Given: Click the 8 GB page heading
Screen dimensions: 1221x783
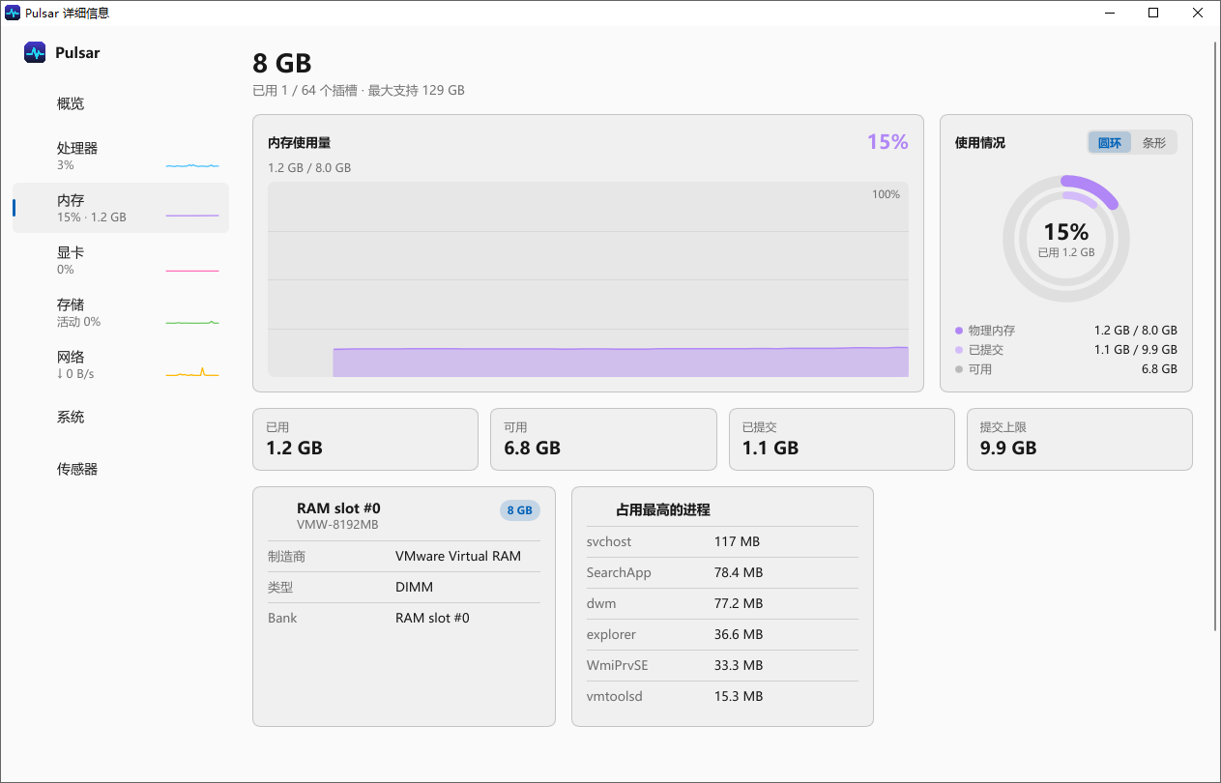Looking at the screenshot, I should (x=282, y=63).
